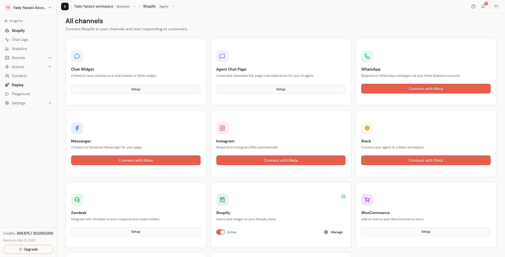Click the Manage label on the Shopify card
This screenshot has height=257, width=505.
(337, 232)
